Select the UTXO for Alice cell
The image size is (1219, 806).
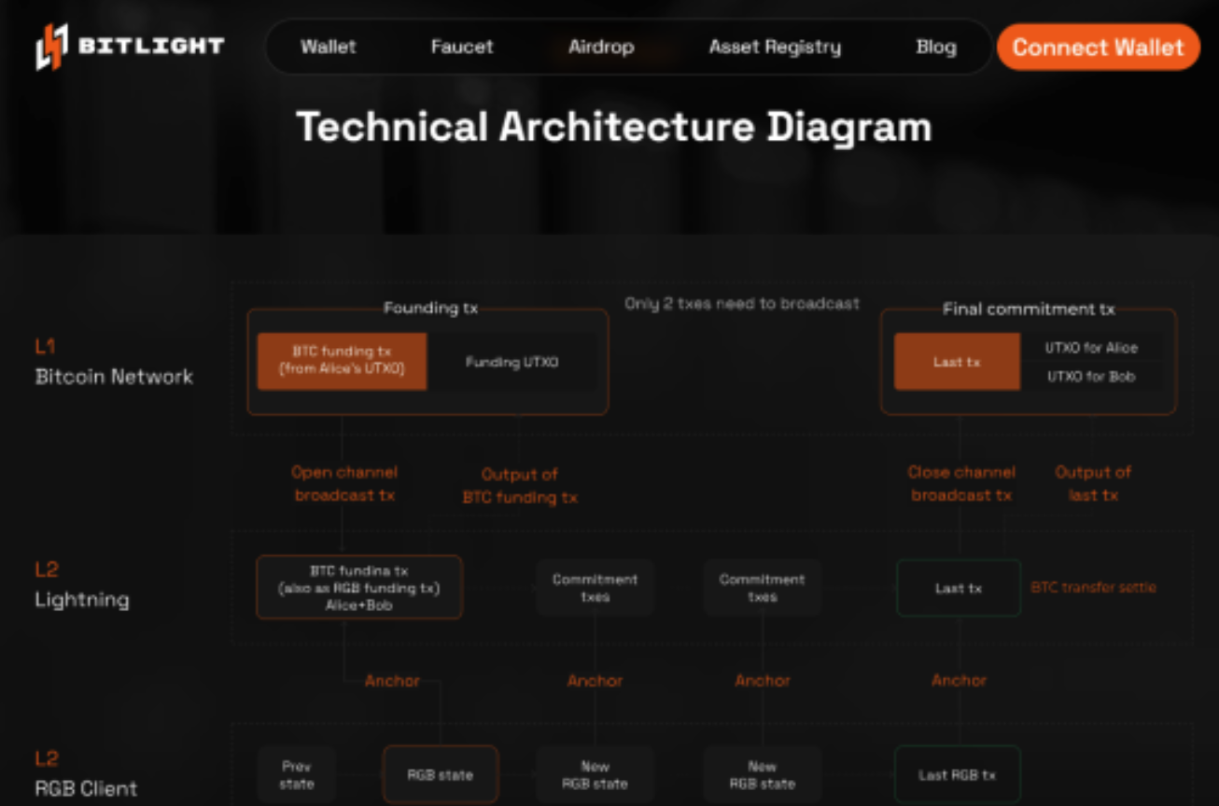pyautogui.click(x=1092, y=347)
